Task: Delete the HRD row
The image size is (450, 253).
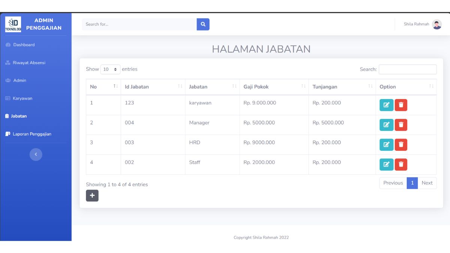Action: coord(401,145)
